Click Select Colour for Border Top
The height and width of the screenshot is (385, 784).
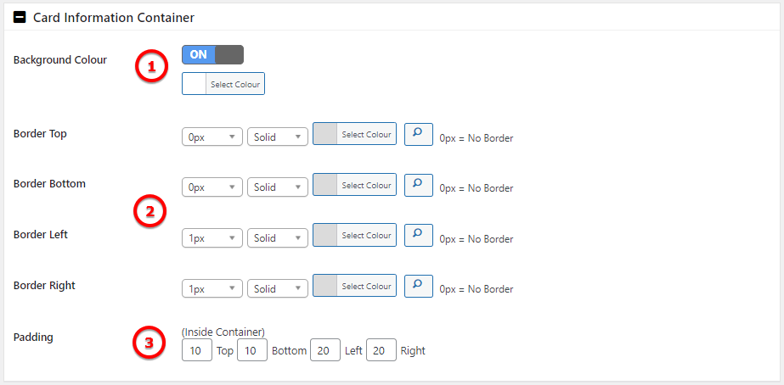click(x=354, y=134)
